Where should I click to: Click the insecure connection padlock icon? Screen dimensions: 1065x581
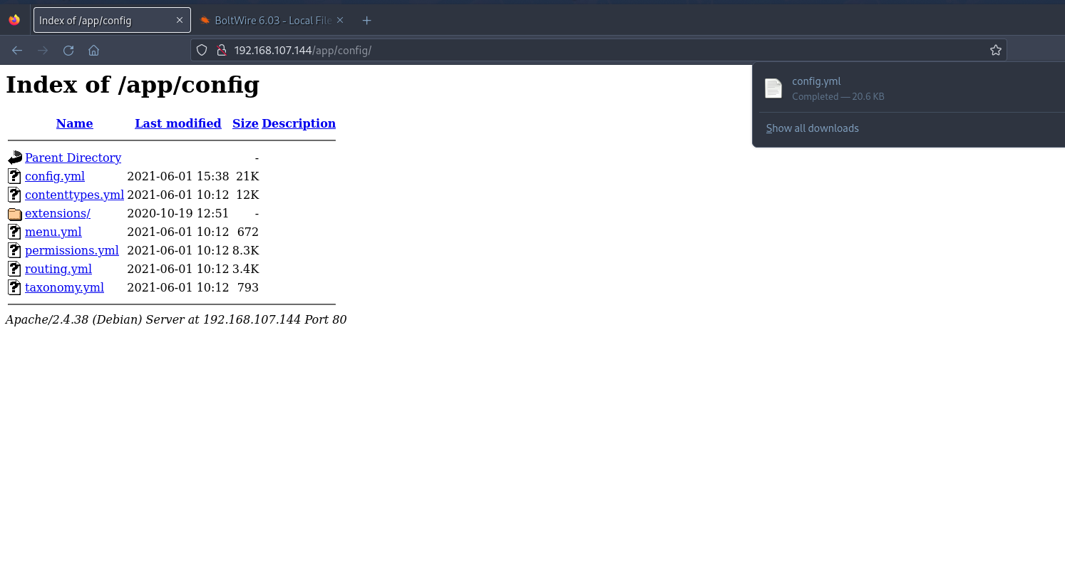pos(222,51)
